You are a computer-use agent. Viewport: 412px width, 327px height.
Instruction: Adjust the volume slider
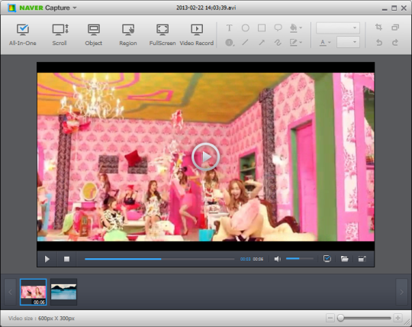(x=300, y=259)
